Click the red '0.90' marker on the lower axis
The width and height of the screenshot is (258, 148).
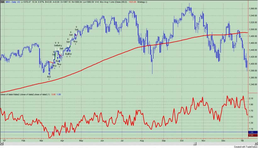[253, 135]
